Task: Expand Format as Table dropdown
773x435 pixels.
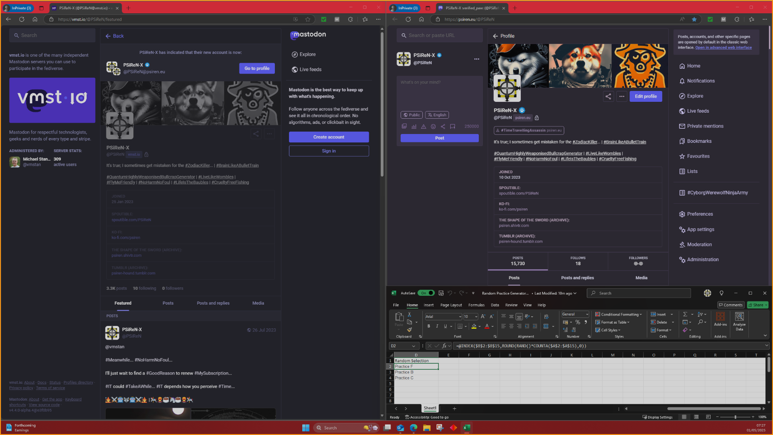Action: (x=612, y=322)
